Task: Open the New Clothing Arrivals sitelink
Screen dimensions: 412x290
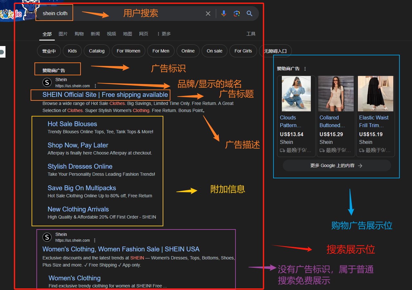Action: click(78, 209)
